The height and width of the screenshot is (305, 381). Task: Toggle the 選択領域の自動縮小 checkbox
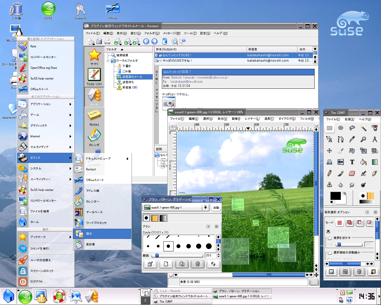tap(330, 253)
